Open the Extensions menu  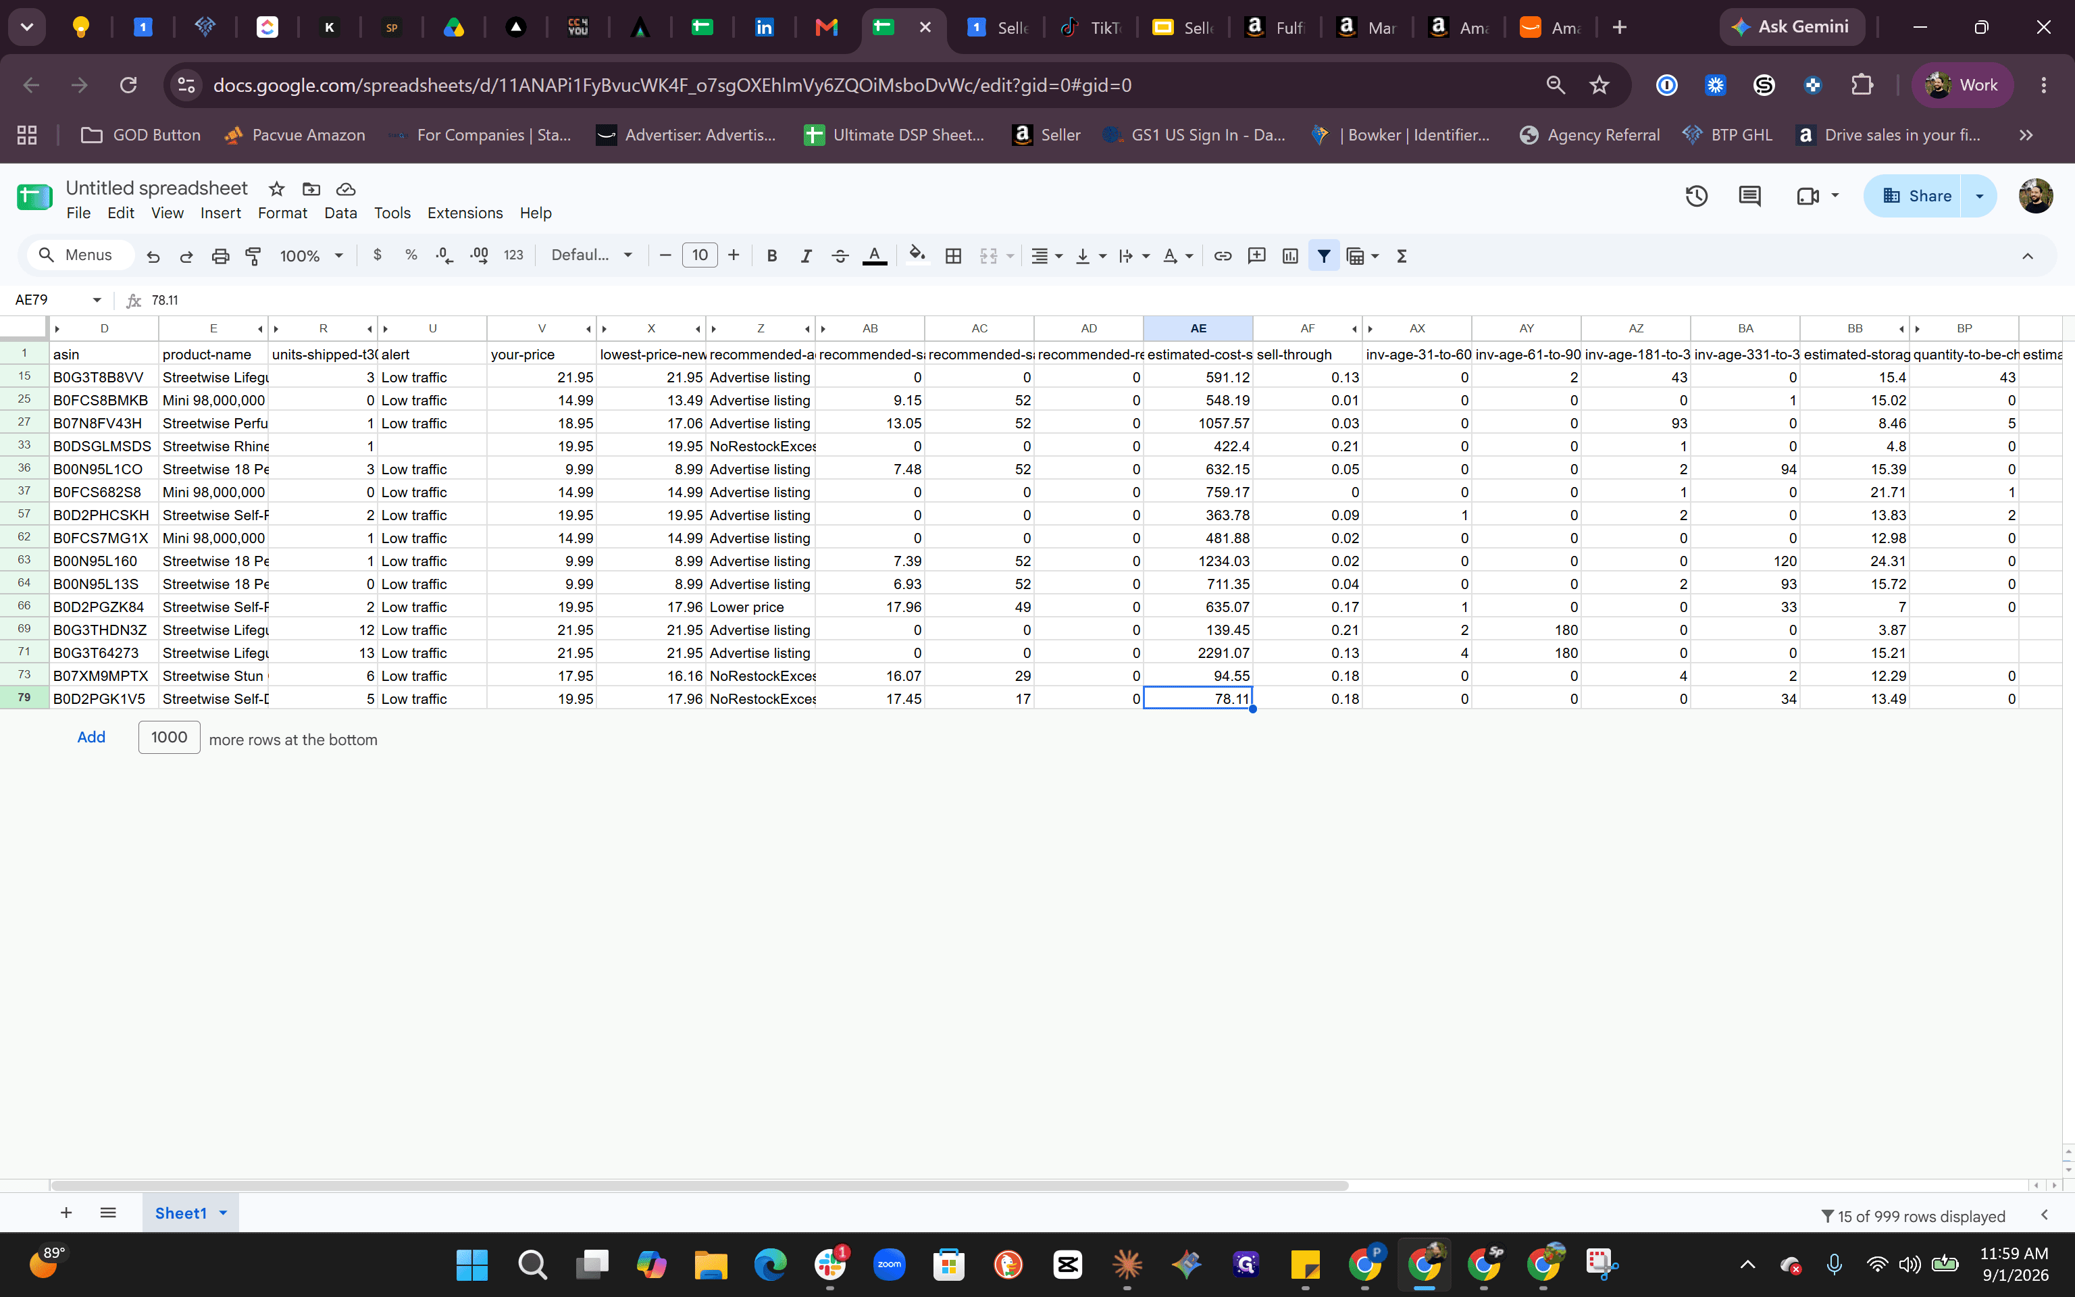click(465, 213)
